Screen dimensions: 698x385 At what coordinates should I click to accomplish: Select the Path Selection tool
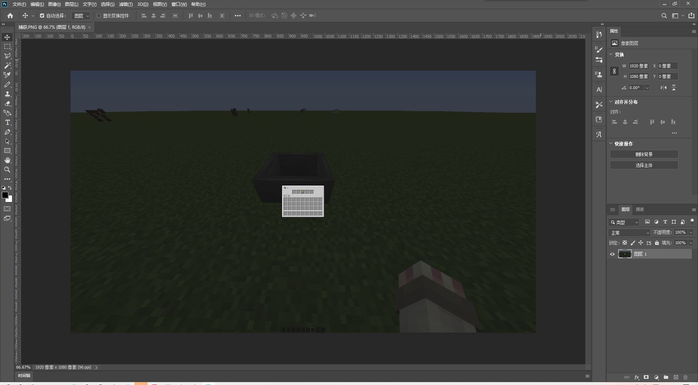point(7,141)
